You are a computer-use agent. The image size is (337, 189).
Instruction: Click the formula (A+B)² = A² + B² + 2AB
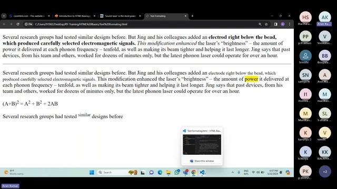(30, 103)
